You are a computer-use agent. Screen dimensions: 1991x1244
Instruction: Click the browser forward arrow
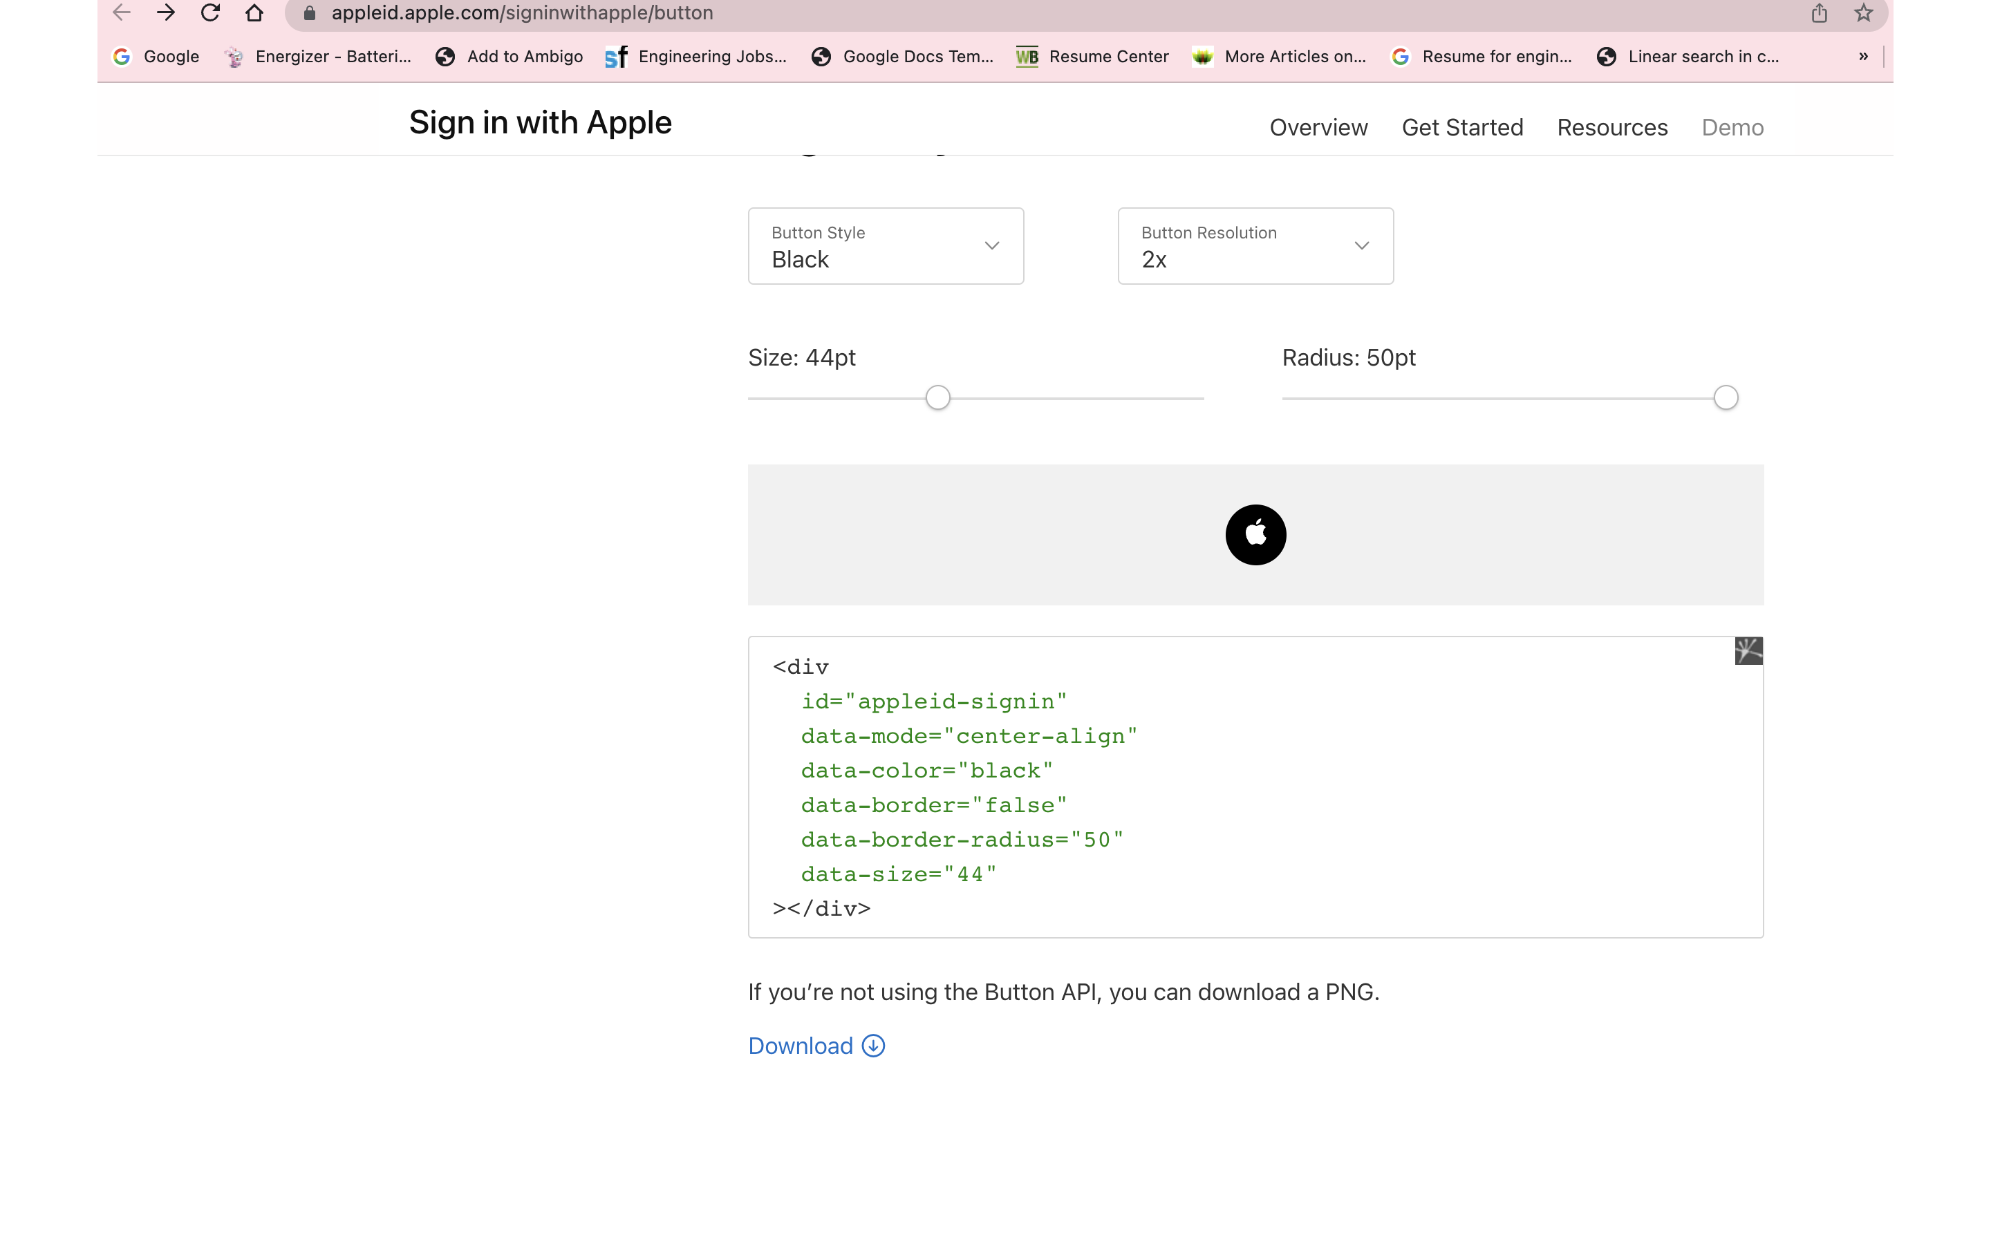(166, 12)
